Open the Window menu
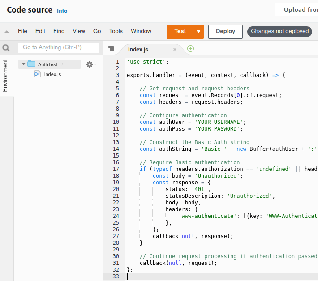Viewport: 318px width, 281px height. (x=141, y=31)
